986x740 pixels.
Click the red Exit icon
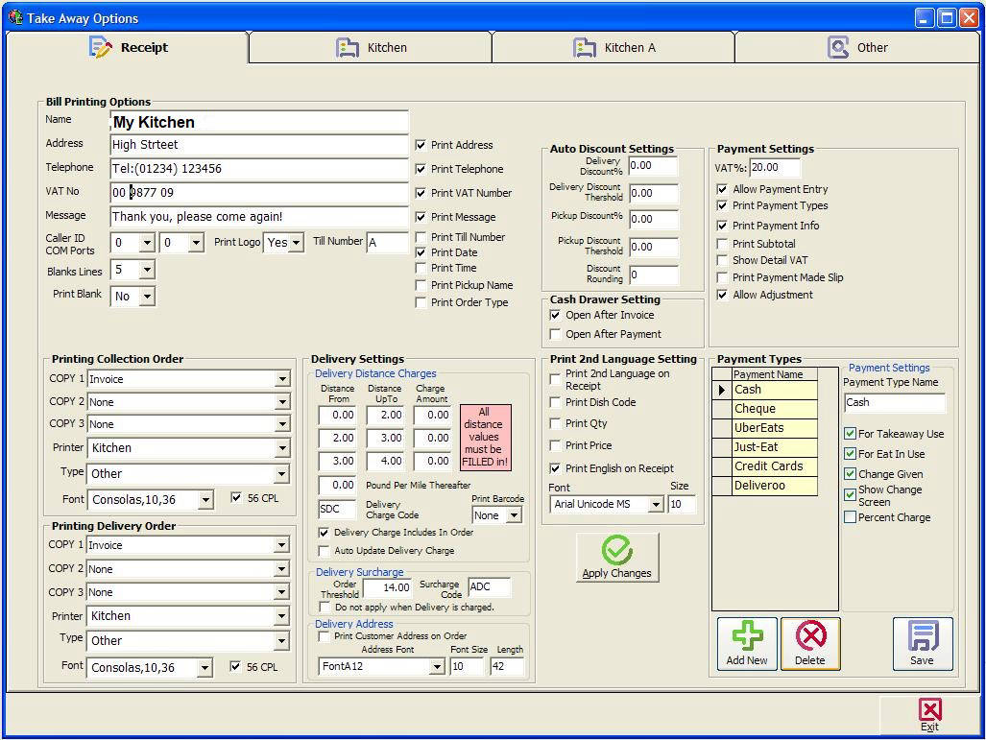click(x=929, y=710)
